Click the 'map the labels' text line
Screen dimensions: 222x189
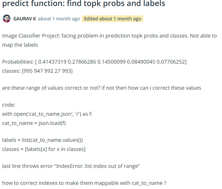tap(20, 45)
